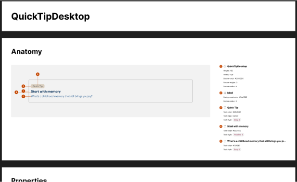Click orange marker 1 beside QuickTipDesktop spec

pos(221,67)
